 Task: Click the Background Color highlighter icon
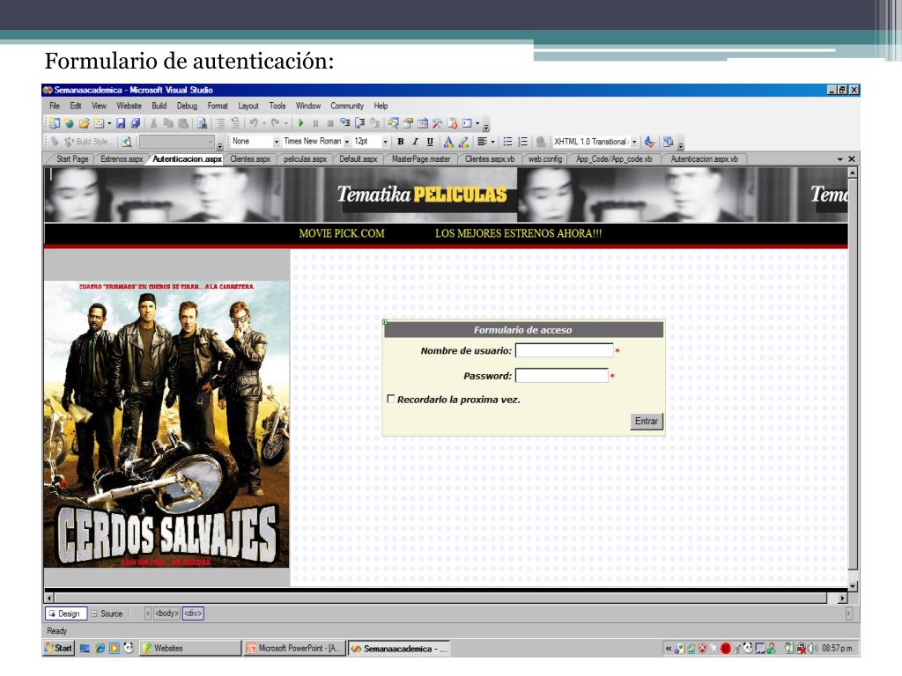pos(463,142)
